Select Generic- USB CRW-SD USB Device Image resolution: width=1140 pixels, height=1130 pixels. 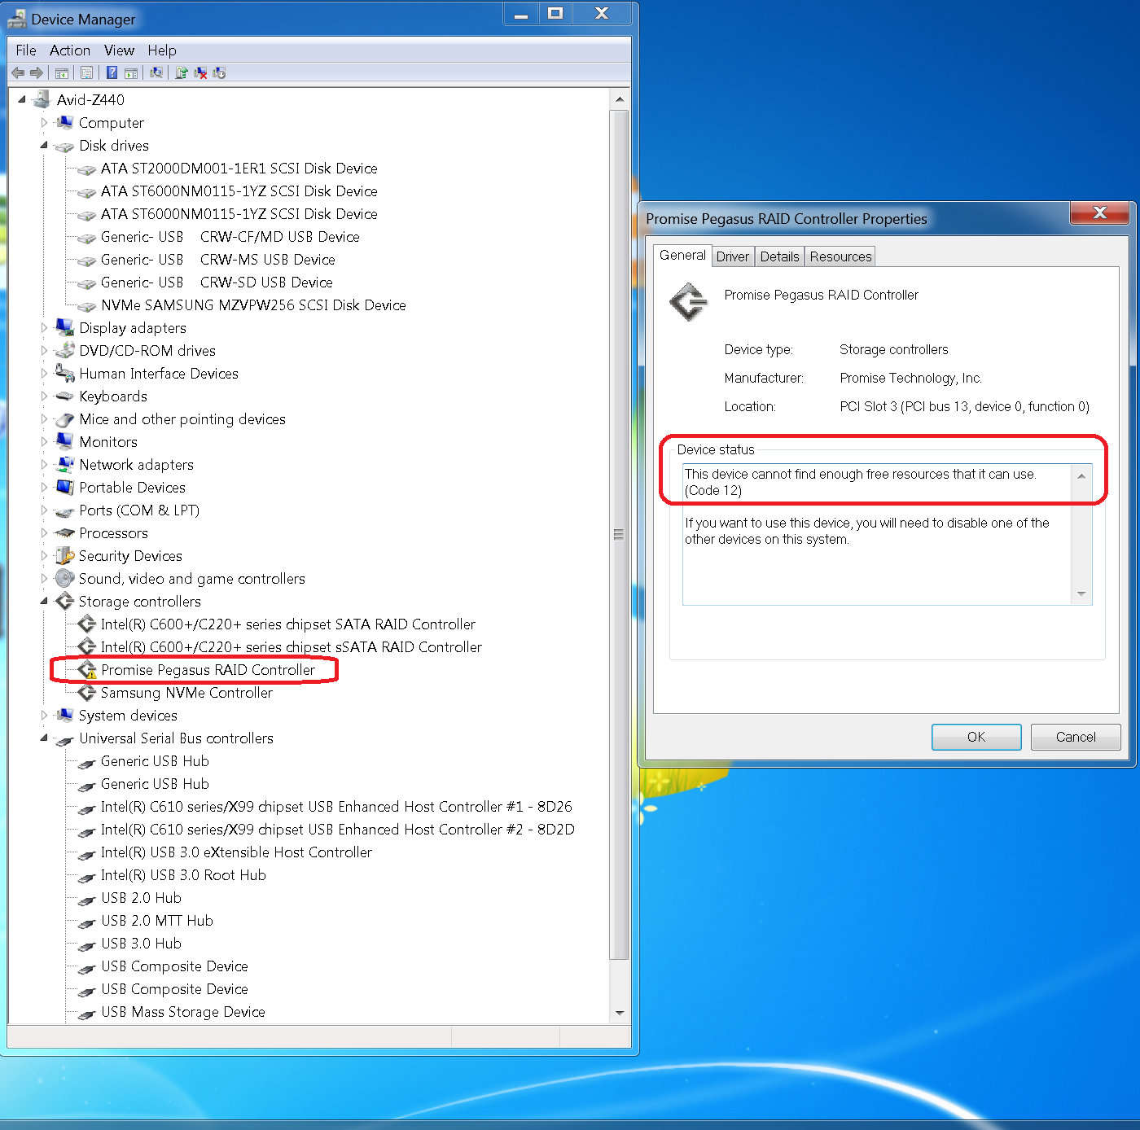click(x=217, y=282)
